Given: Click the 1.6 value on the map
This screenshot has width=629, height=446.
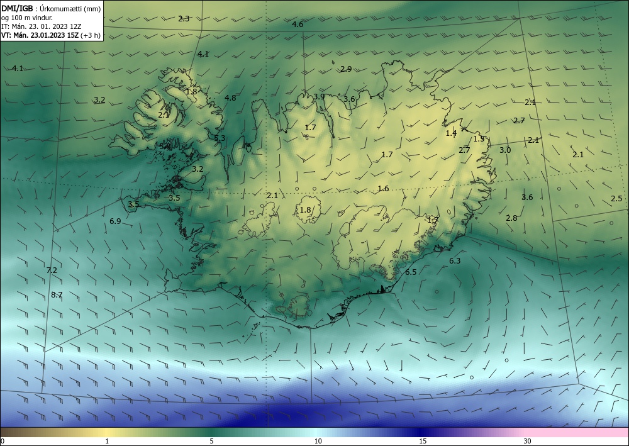Looking at the screenshot, I should [383, 189].
